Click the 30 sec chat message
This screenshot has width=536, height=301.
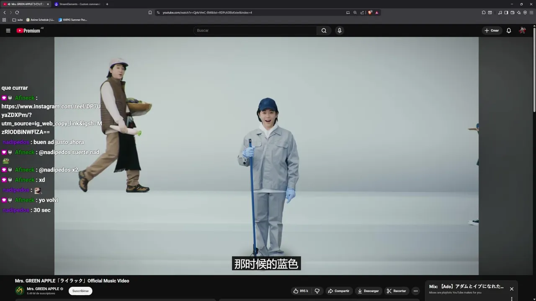[x=42, y=210]
